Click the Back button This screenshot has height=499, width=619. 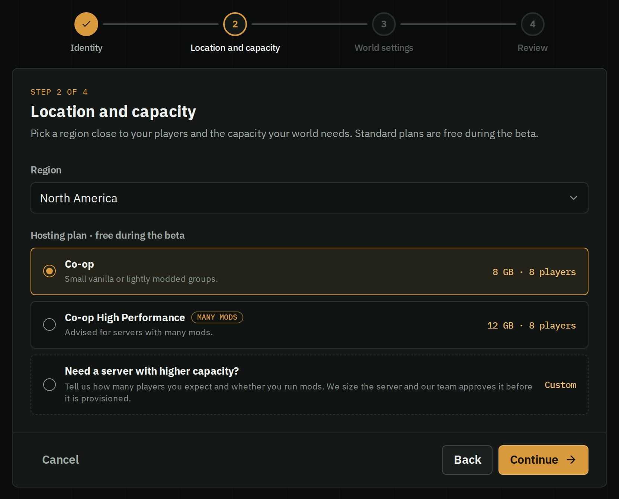pos(467,460)
